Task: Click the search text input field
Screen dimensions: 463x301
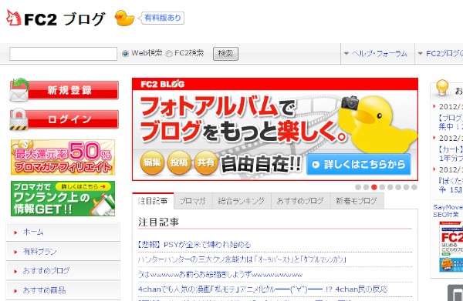Action: point(63,54)
